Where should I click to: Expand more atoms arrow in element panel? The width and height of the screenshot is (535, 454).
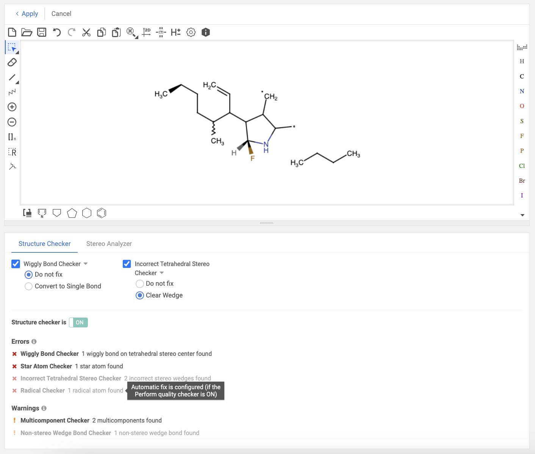522,215
